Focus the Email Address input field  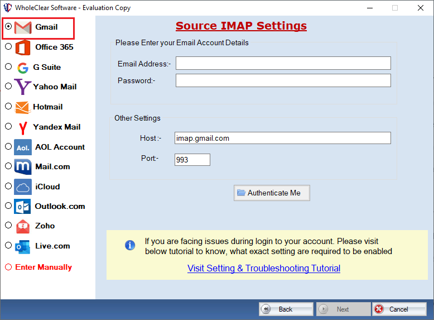pos(283,63)
